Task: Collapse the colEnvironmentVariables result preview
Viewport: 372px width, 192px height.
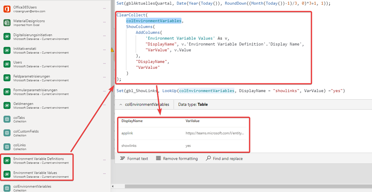Action: coord(121,105)
